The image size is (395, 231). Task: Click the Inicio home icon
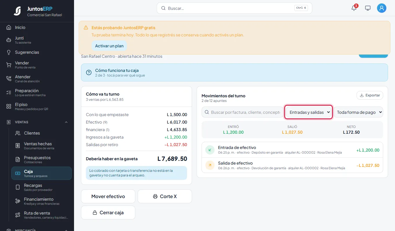9,27
